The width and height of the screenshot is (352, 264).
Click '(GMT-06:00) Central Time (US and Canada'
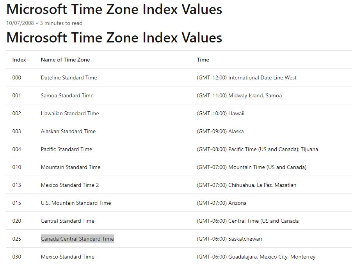pyautogui.click(x=248, y=221)
